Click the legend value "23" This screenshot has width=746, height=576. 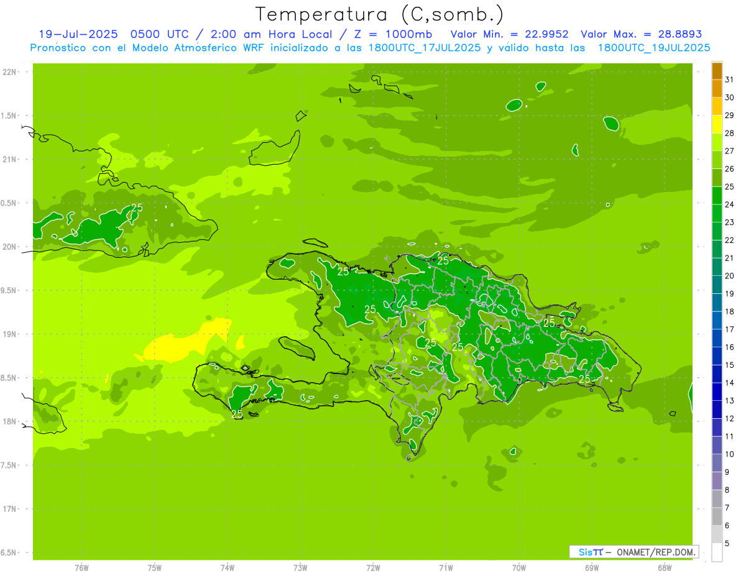click(x=730, y=222)
